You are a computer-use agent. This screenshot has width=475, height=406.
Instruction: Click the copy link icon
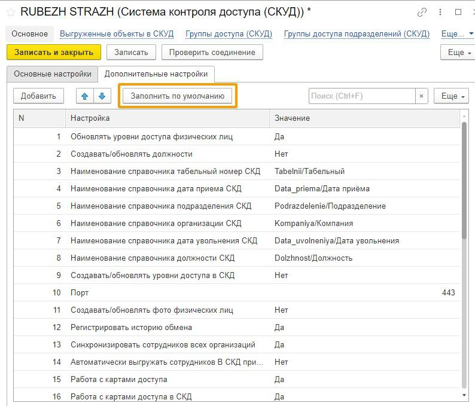[x=422, y=12]
